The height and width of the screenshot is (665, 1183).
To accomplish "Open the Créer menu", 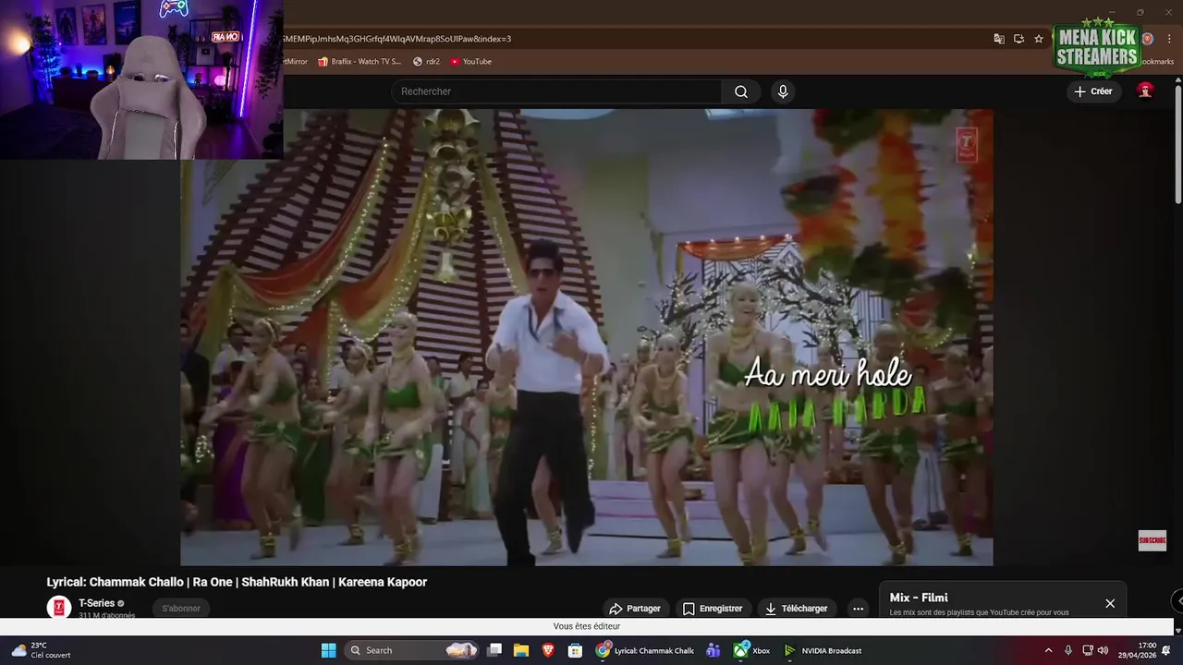I will [1093, 91].
